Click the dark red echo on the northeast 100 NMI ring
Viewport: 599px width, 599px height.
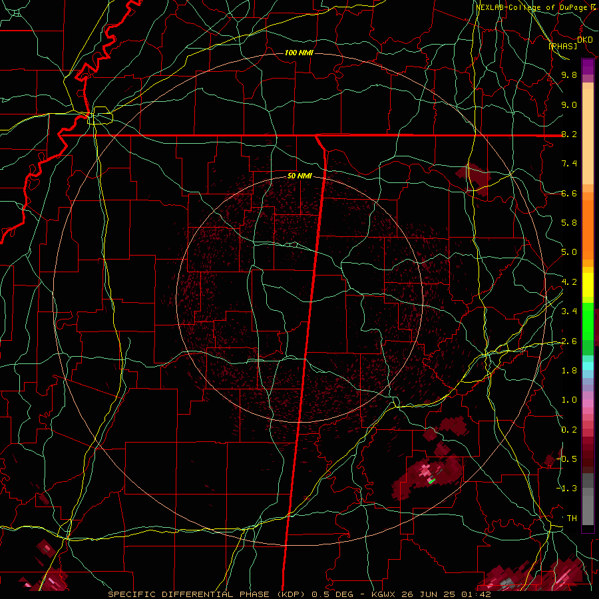click(x=474, y=180)
